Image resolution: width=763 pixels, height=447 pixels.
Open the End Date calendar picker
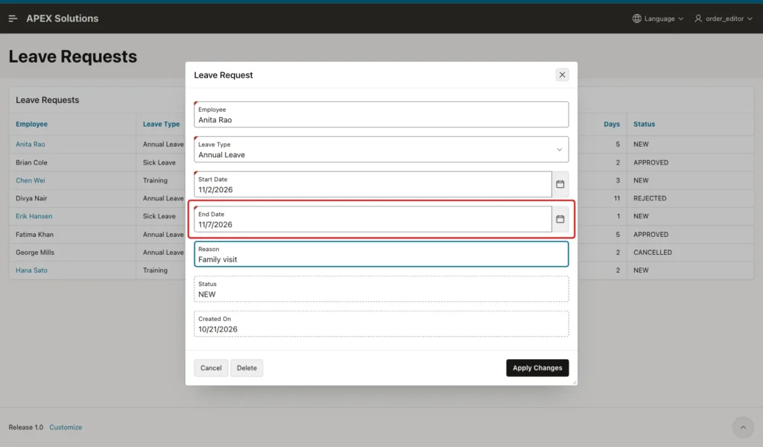point(560,219)
